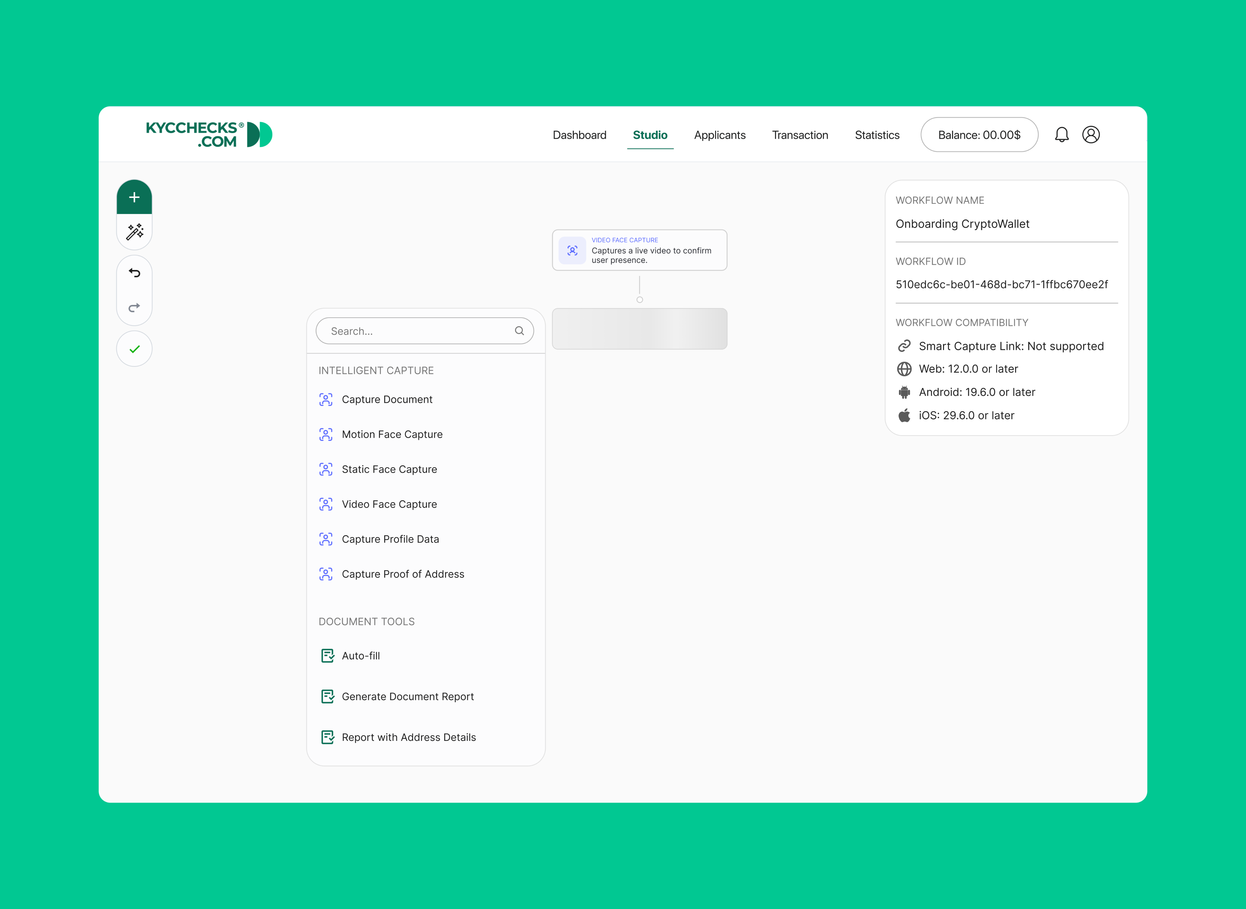
Task: Select Capture Proof of Address
Action: coord(403,574)
